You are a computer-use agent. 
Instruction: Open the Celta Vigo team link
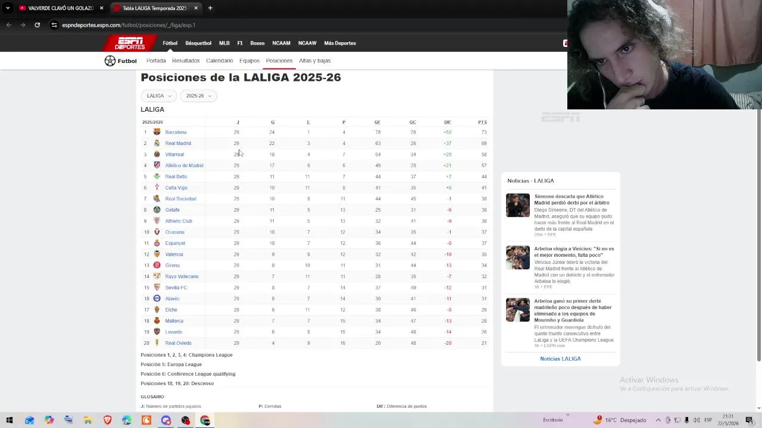[x=176, y=188]
